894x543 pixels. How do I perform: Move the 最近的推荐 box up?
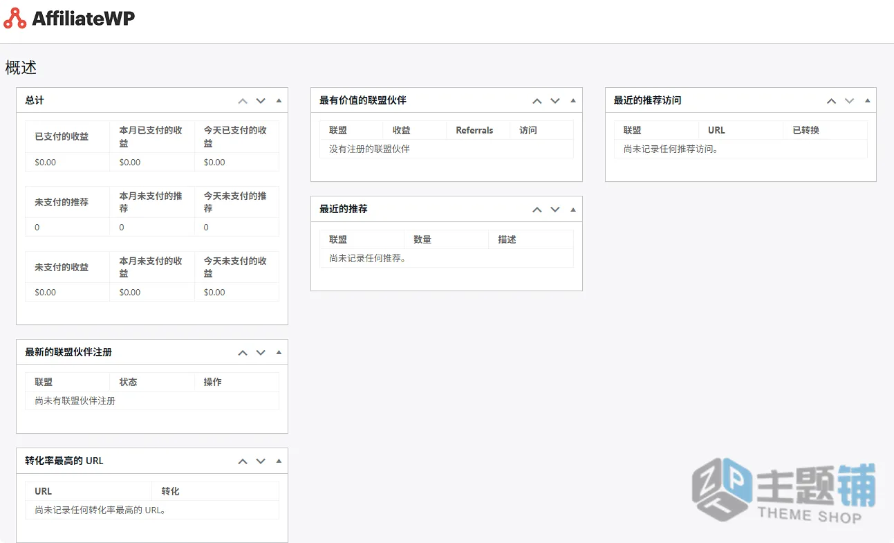pyautogui.click(x=537, y=209)
